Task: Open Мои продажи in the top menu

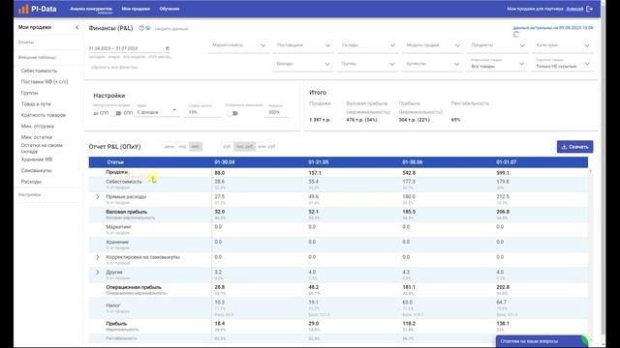Action: 136,9
